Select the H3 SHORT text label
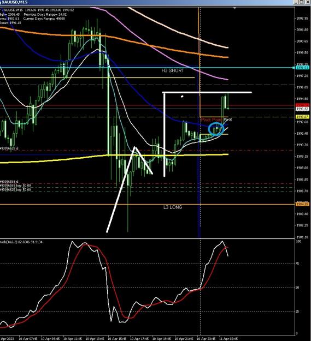Image resolution: width=311 pixels, height=341 pixels. click(x=173, y=70)
